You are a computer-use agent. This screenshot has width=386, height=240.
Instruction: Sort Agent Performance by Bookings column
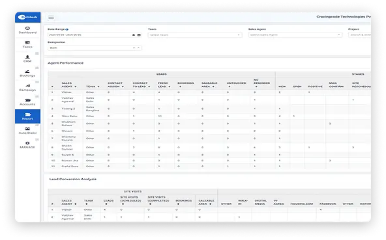pos(181,87)
